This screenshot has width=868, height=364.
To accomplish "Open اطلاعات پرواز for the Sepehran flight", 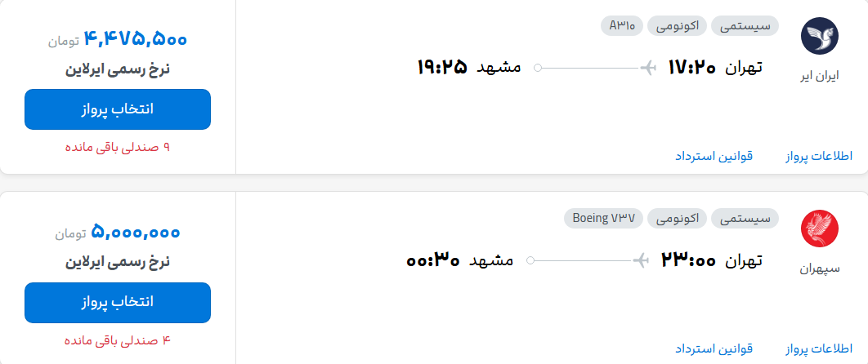I will tap(819, 349).
